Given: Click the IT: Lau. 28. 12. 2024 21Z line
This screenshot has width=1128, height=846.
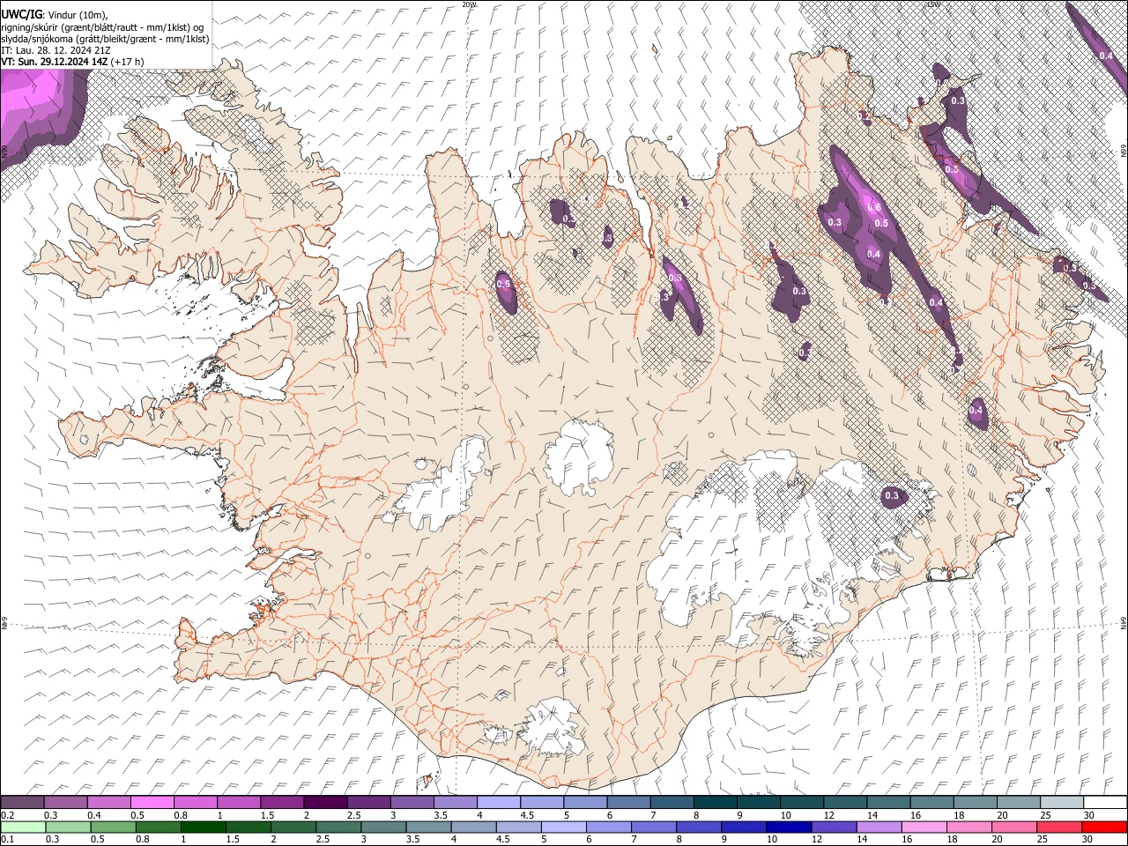Looking at the screenshot, I should click(56, 50).
